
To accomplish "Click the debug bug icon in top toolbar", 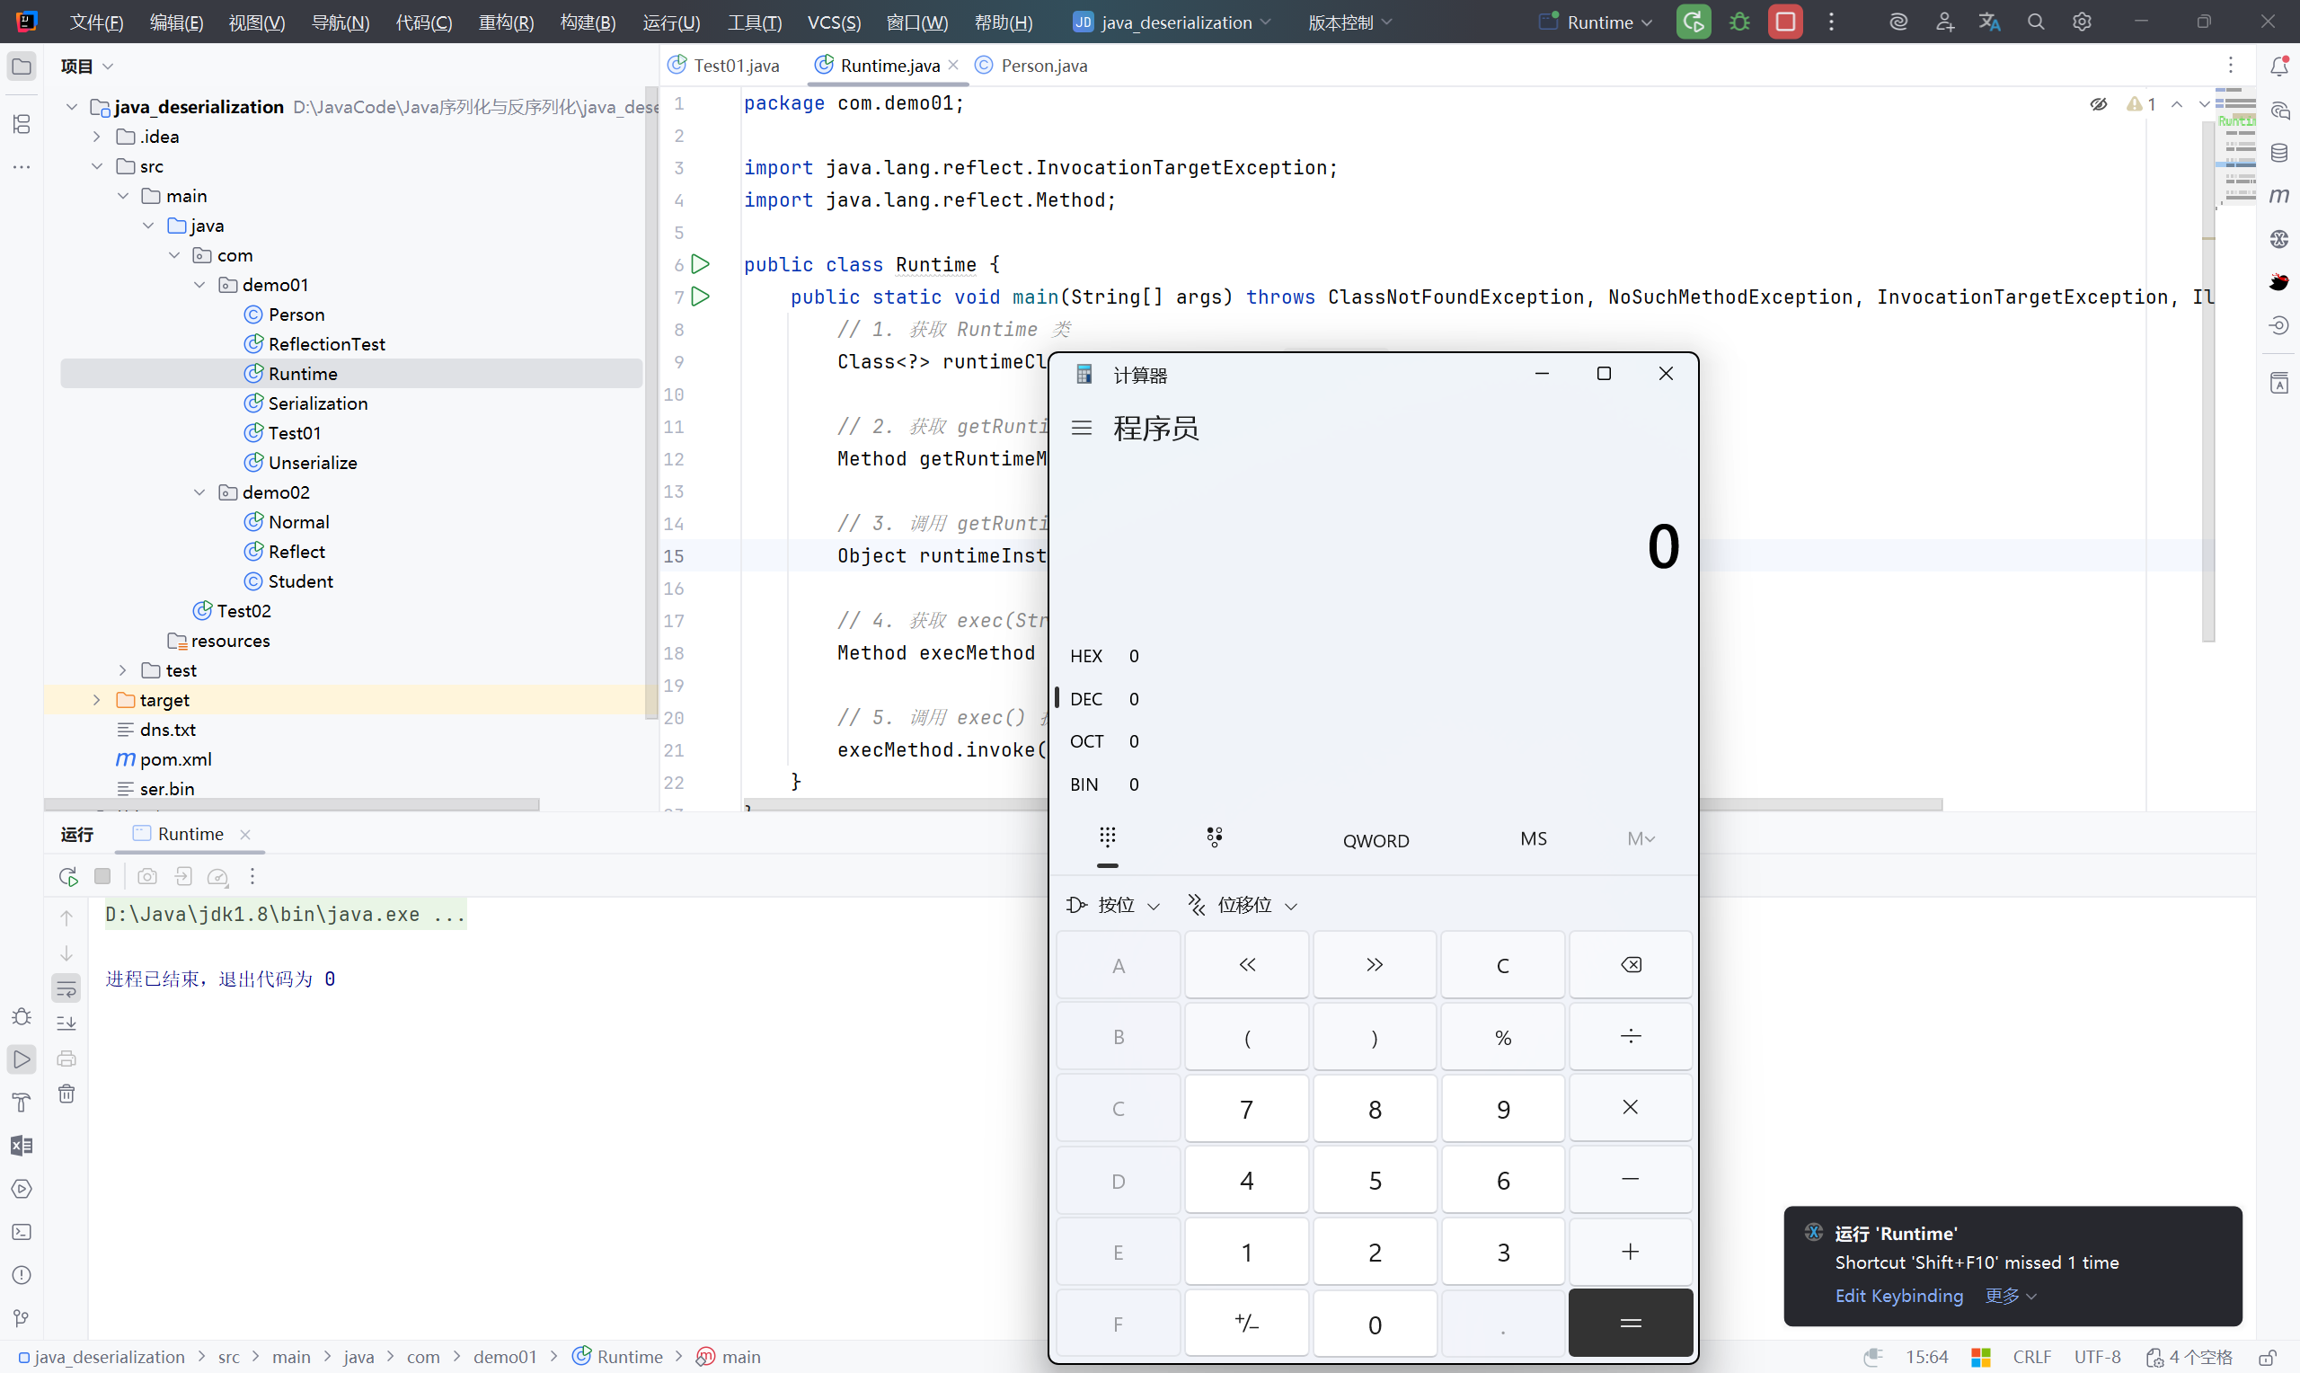I will (x=1738, y=22).
